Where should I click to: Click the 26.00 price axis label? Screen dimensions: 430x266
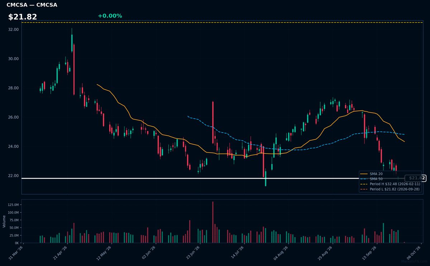click(x=13, y=117)
